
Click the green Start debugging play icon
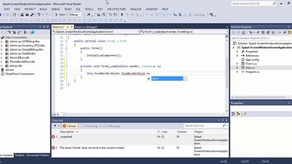point(57,15)
